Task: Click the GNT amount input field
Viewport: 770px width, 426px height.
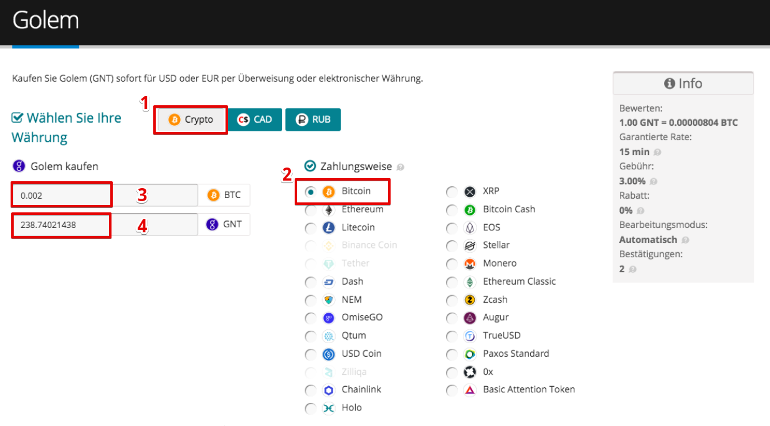Action: pos(105,225)
